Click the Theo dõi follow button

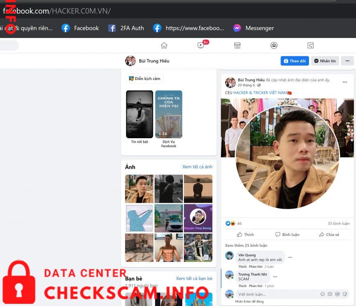click(x=295, y=61)
